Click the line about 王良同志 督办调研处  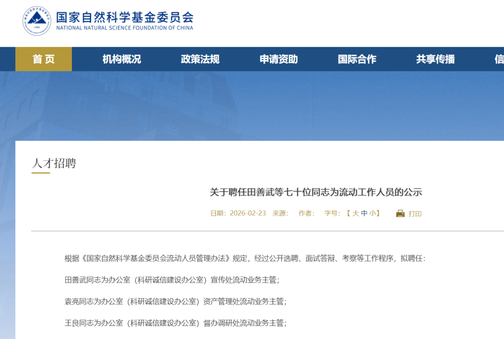(x=175, y=323)
